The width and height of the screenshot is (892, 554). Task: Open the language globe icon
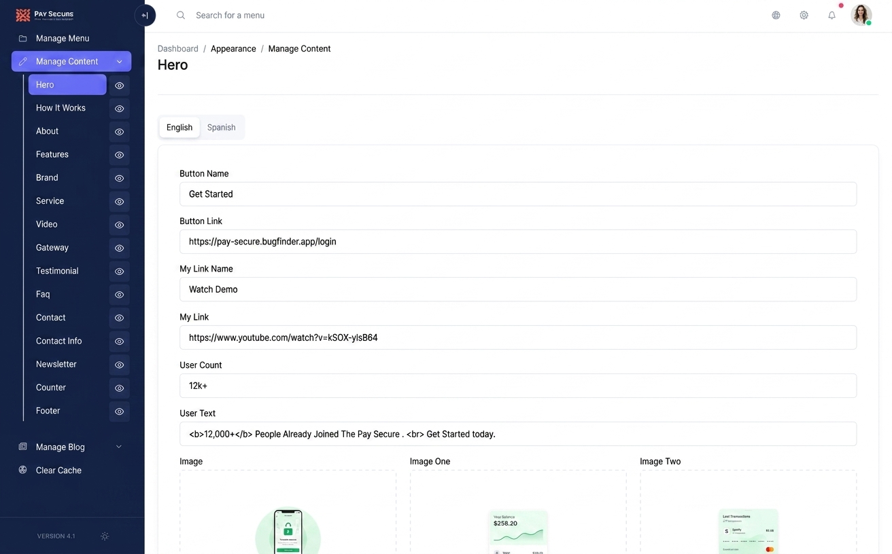coord(776,15)
